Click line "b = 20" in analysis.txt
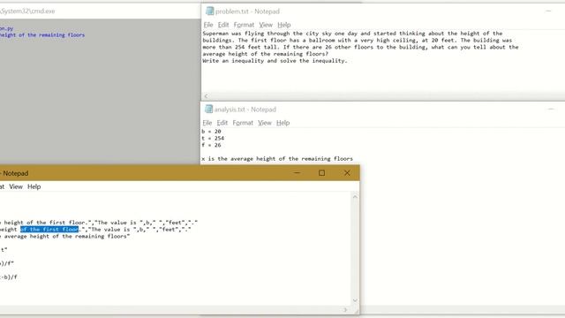 click(x=212, y=132)
